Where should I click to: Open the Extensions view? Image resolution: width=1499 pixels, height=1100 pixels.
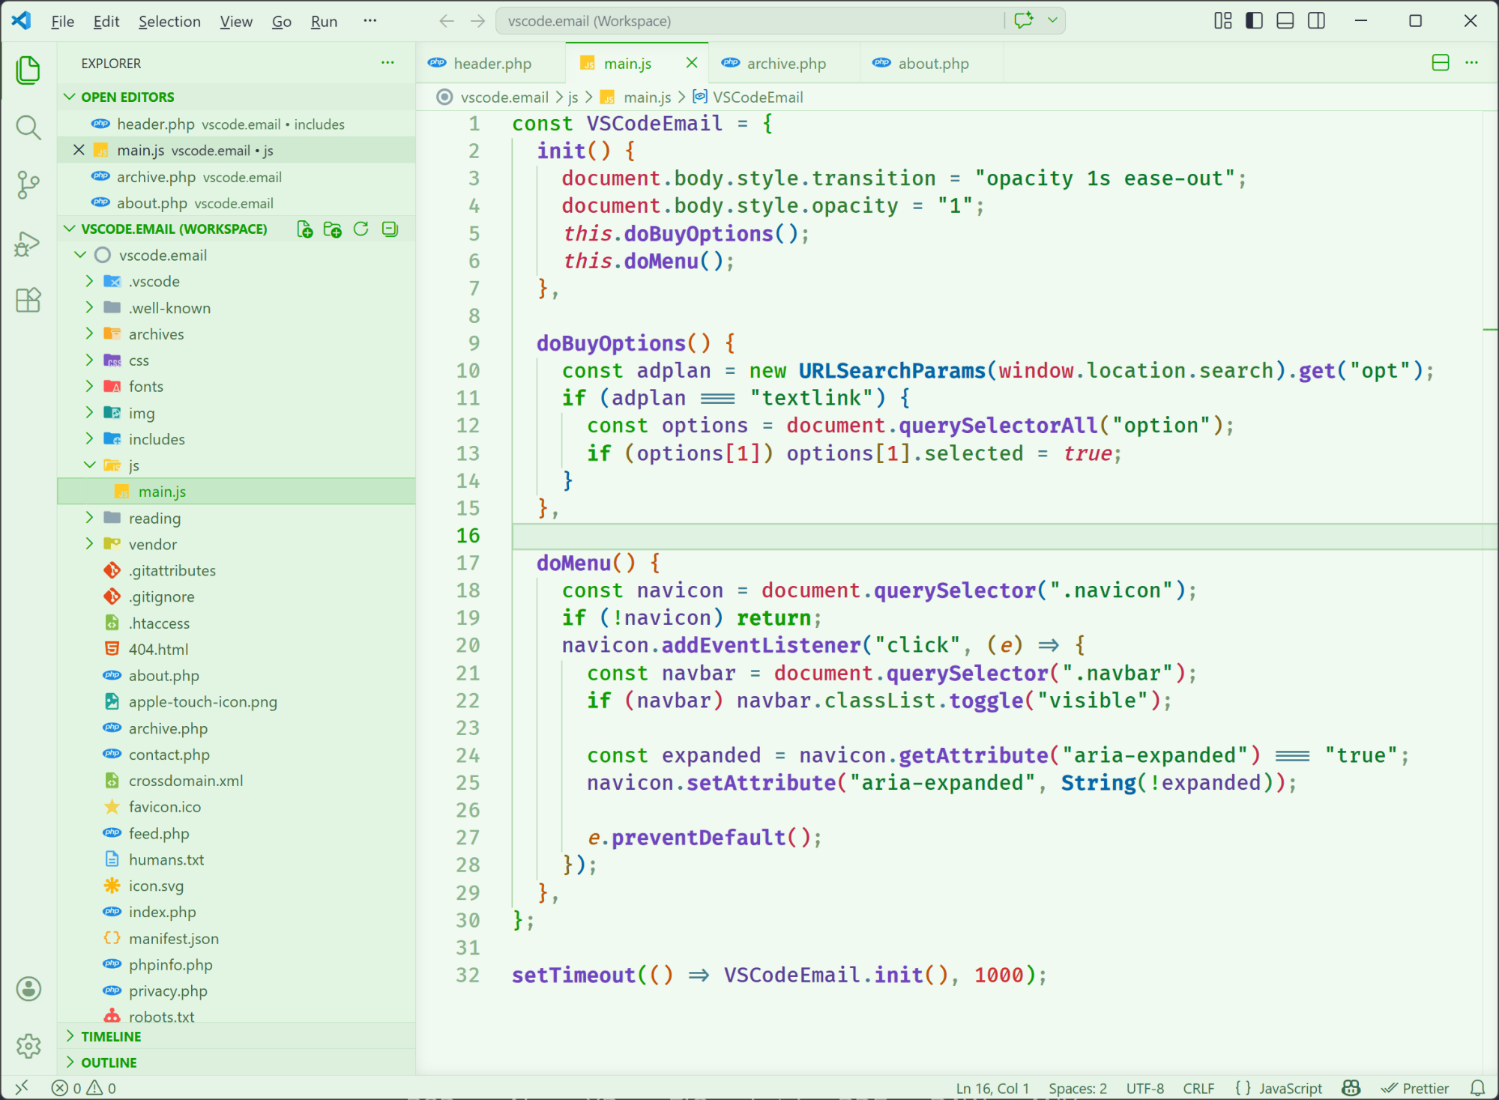pos(28,300)
